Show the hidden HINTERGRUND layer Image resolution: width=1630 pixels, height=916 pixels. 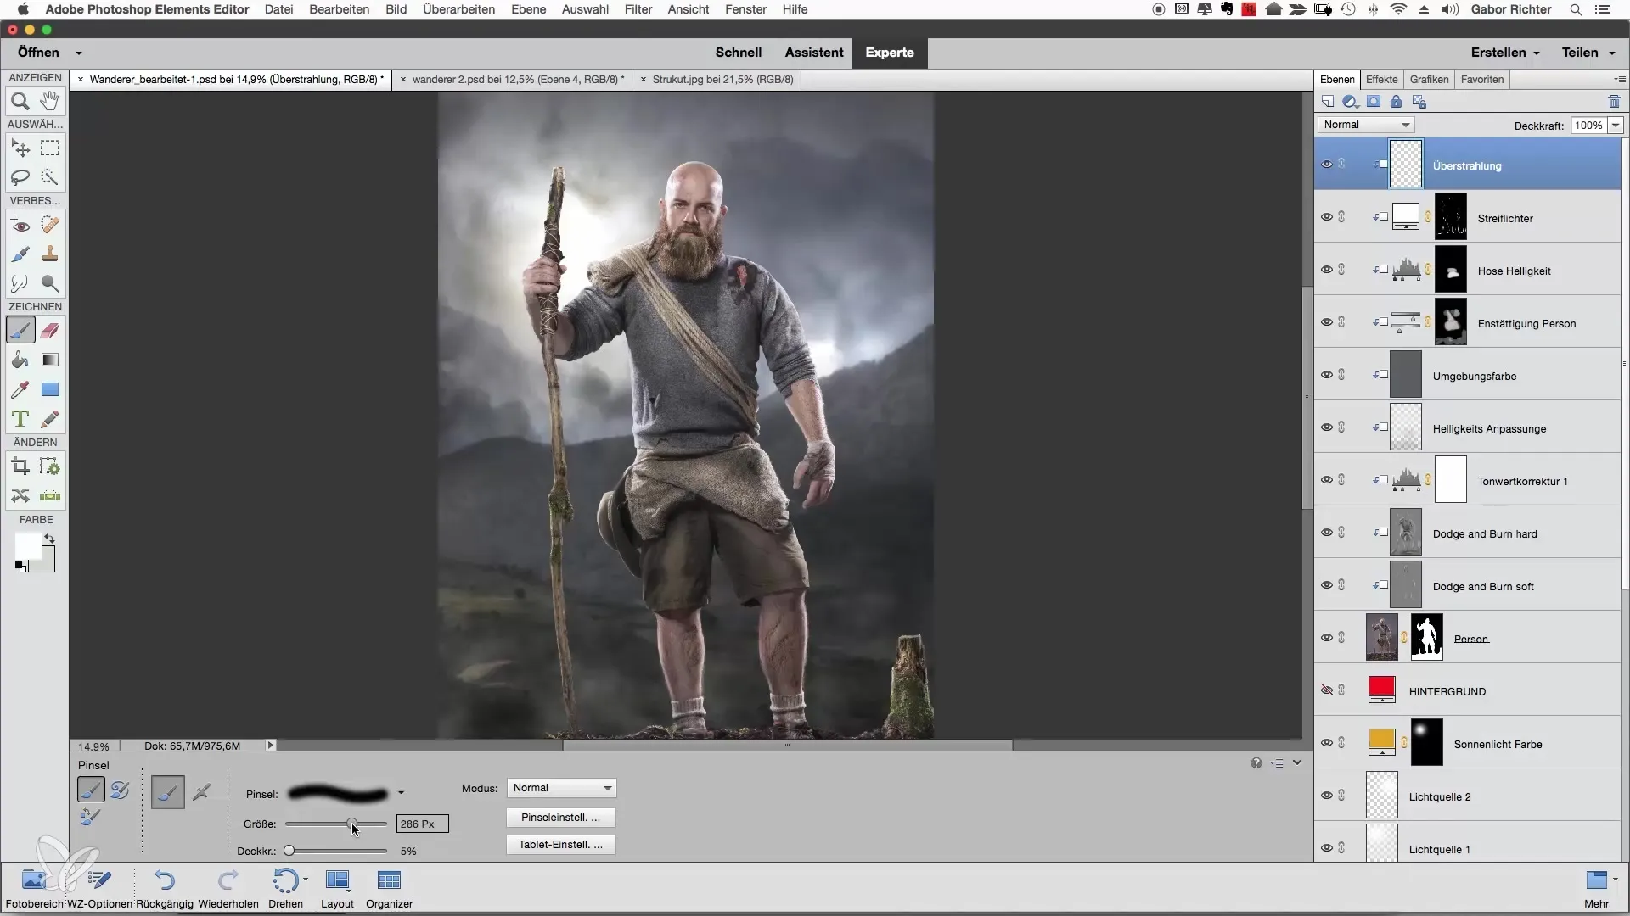tap(1327, 690)
